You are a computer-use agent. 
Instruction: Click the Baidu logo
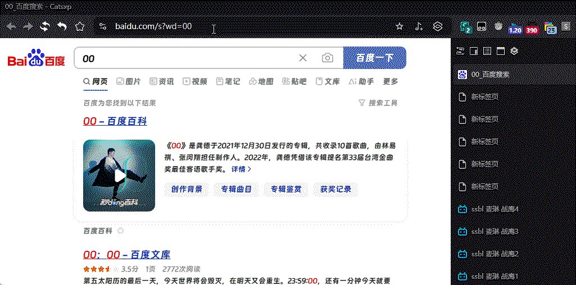coord(36,58)
